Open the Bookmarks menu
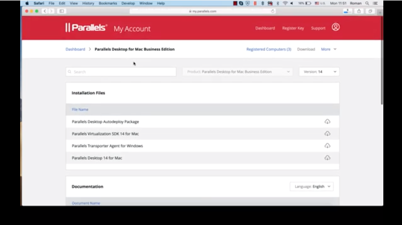 coord(107,4)
